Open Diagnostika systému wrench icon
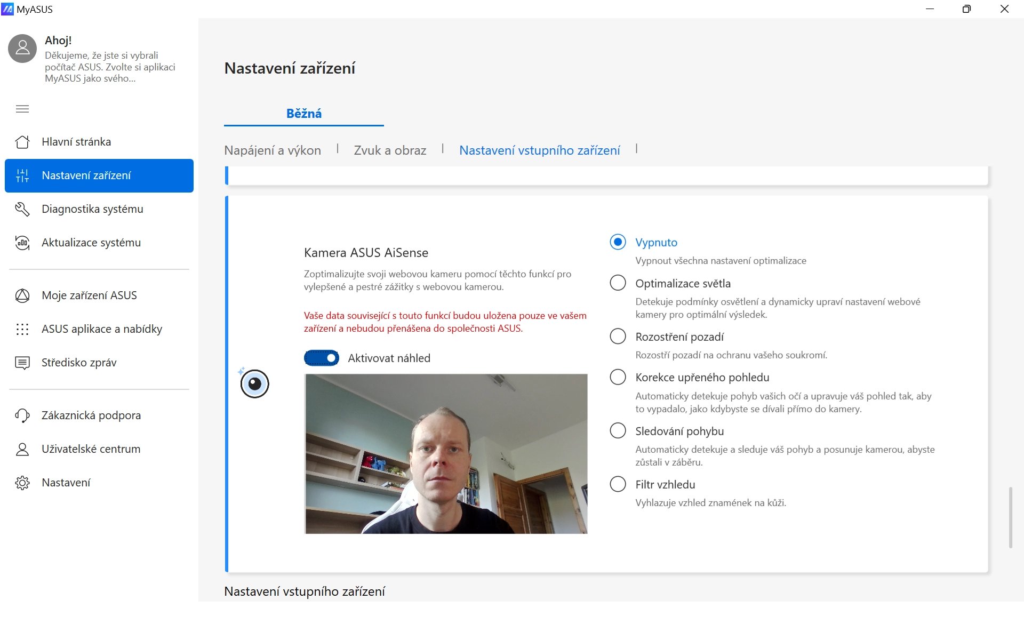Viewport: 1024px width, 640px height. pos(22,209)
